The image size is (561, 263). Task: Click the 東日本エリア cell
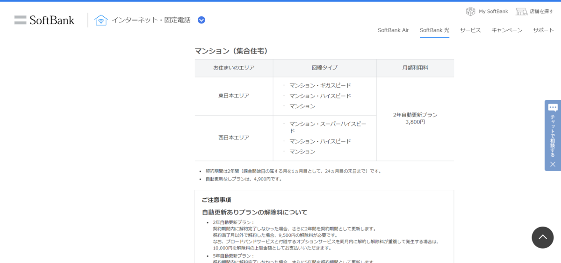(x=234, y=96)
